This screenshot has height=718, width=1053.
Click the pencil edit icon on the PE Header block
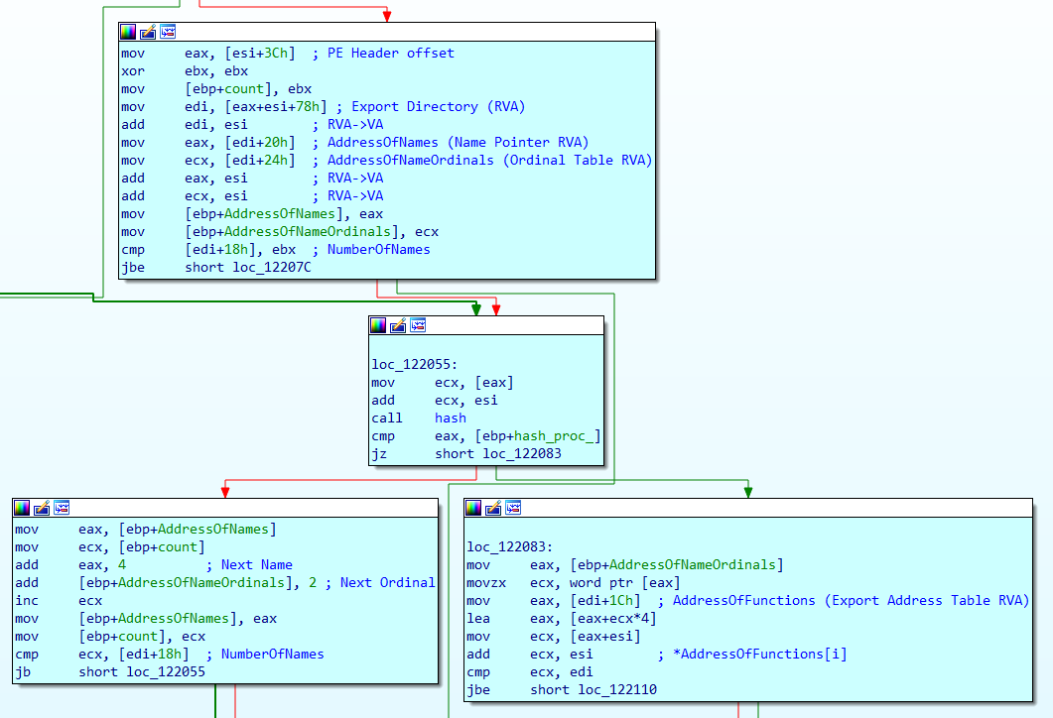click(148, 32)
